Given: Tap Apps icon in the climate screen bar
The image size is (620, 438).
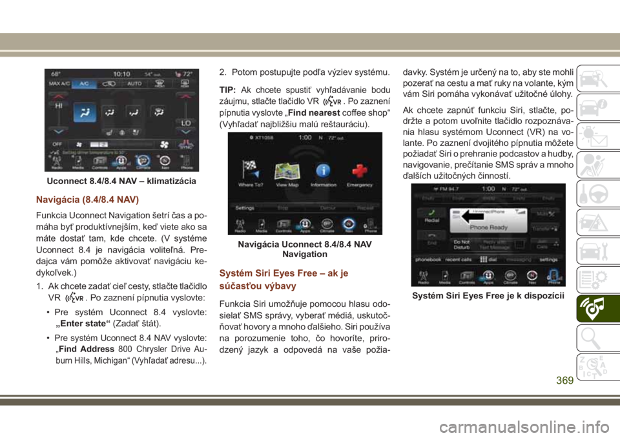Looking at the screenshot, I should coord(121,162).
